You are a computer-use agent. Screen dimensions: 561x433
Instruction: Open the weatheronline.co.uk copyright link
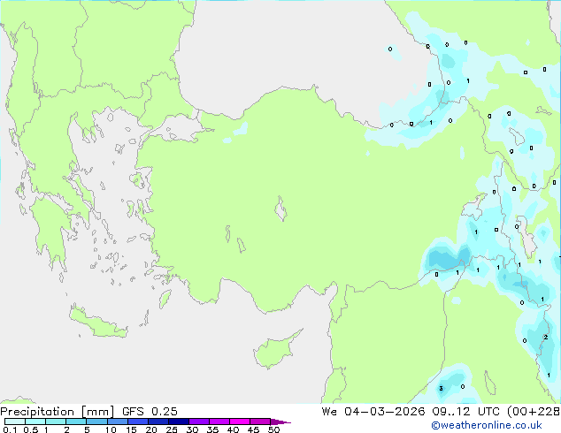[487, 425]
